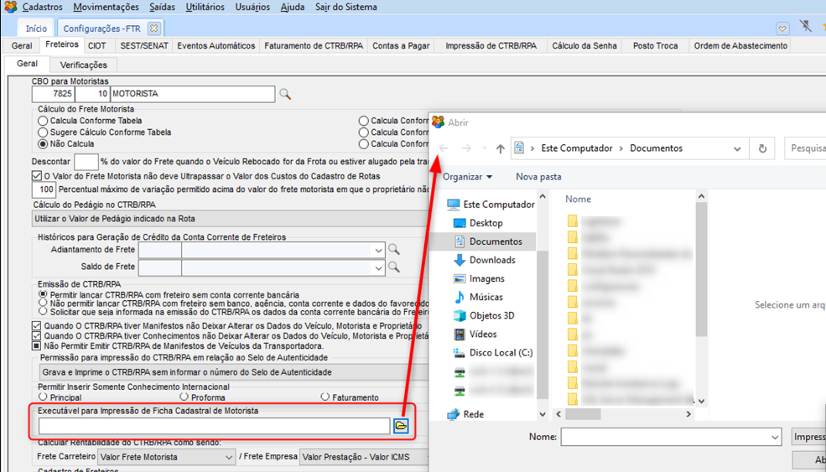Screen dimensions: 826x472
Task: Switch to the CIOT tab
Action: tap(97, 46)
